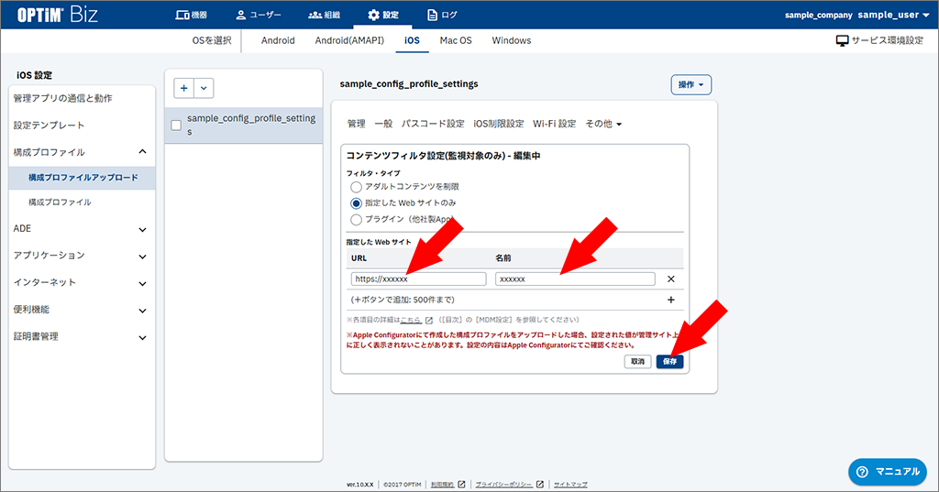Click the 保存 save button
The height and width of the screenshot is (492, 939).
[x=669, y=362]
